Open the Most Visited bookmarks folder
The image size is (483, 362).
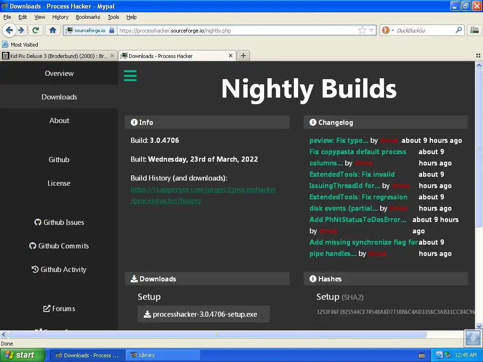[x=20, y=45]
